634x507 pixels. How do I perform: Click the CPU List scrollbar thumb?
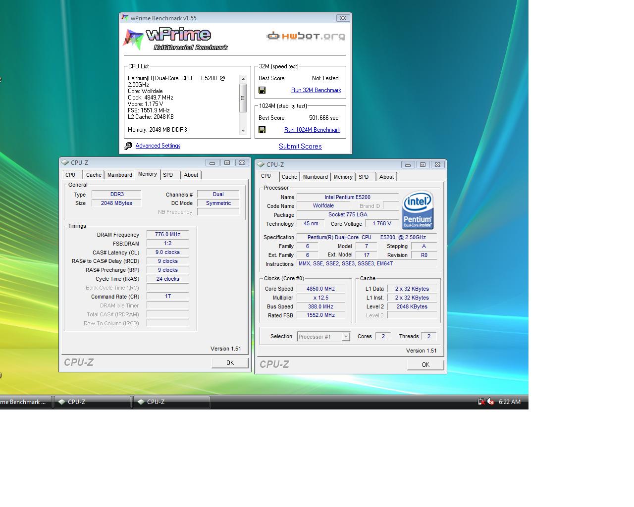point(243,98)
